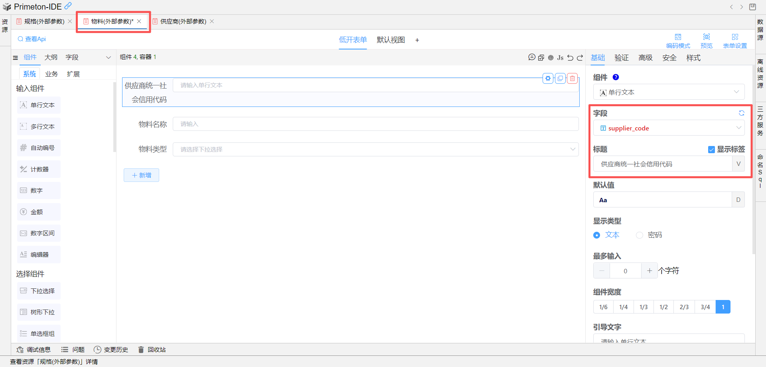
Task: Open the Js script editor icon
Action: coord(560,57)
